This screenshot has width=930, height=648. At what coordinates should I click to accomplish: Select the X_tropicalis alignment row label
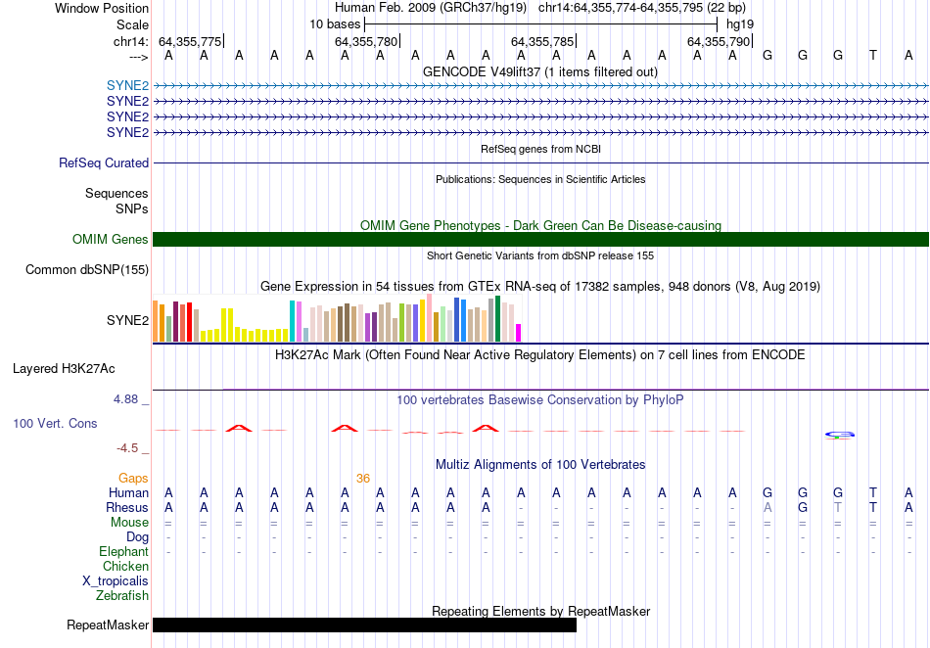(116, 581)
